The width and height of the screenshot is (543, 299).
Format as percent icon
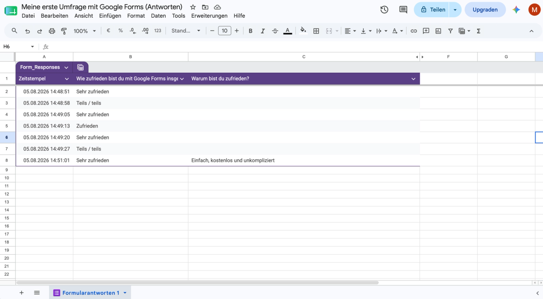120,31
